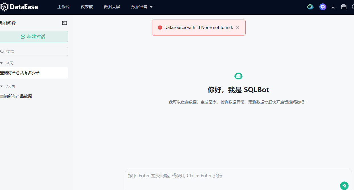Switch to the 数据大屏 menu
The height and width of the screenshot is (190, 354).
pos(112,7)
